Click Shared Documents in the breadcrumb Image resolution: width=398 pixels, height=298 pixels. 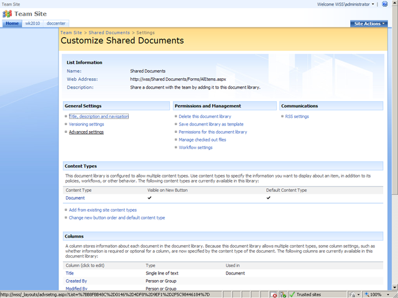tap(109, 32)
